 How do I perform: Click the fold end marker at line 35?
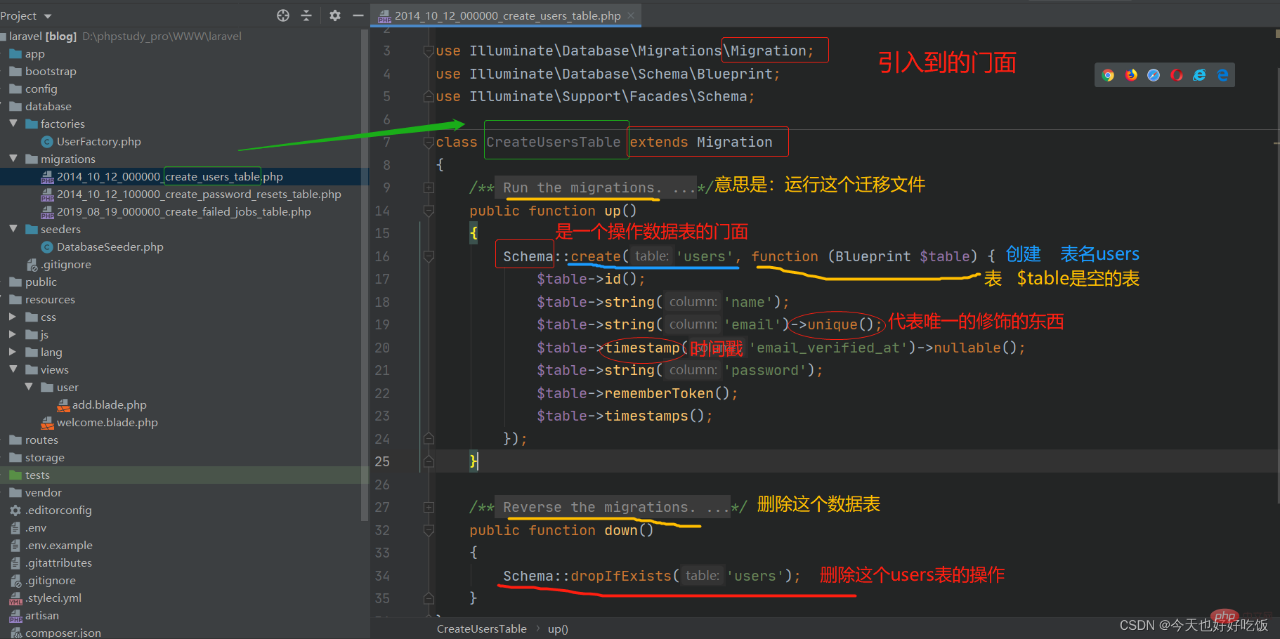(x=429, y=598)
